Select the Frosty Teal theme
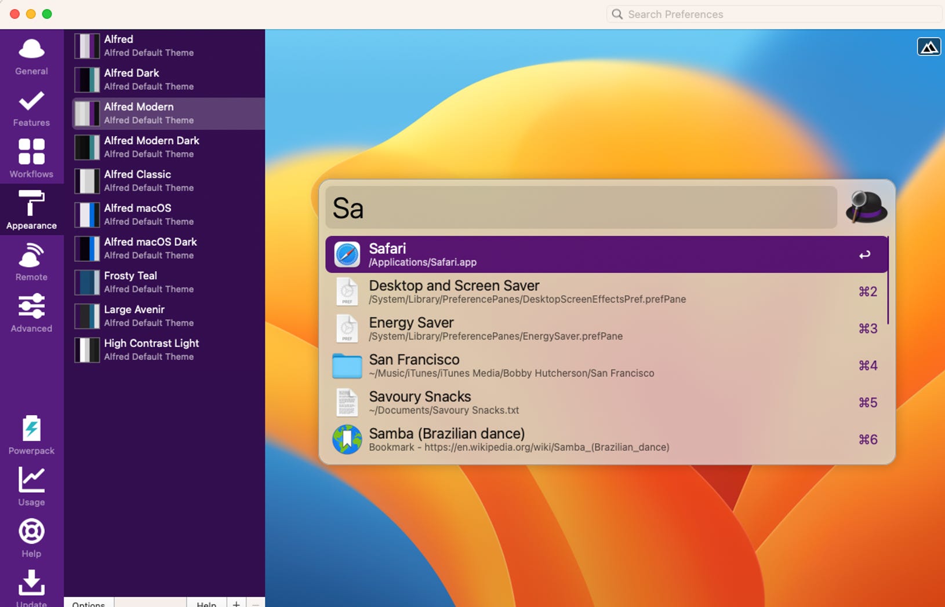Screen dimensions: 945x607 [x=168, y=282]
